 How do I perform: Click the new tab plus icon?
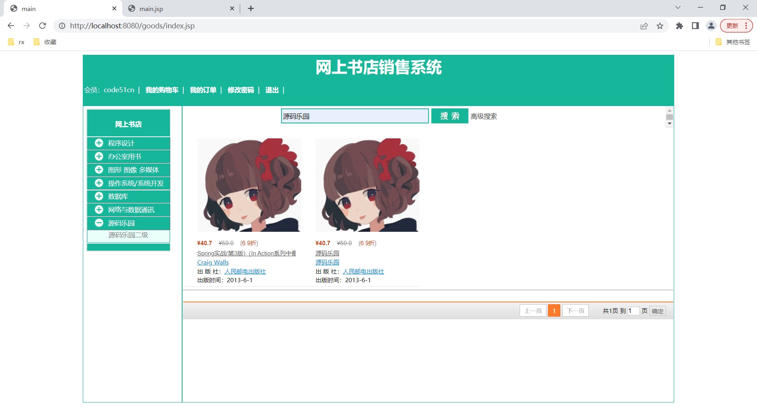[251, 8]
